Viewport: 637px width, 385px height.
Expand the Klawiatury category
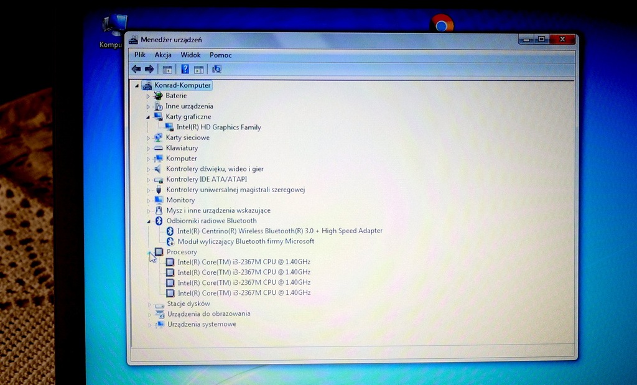[x=148, y=149]
